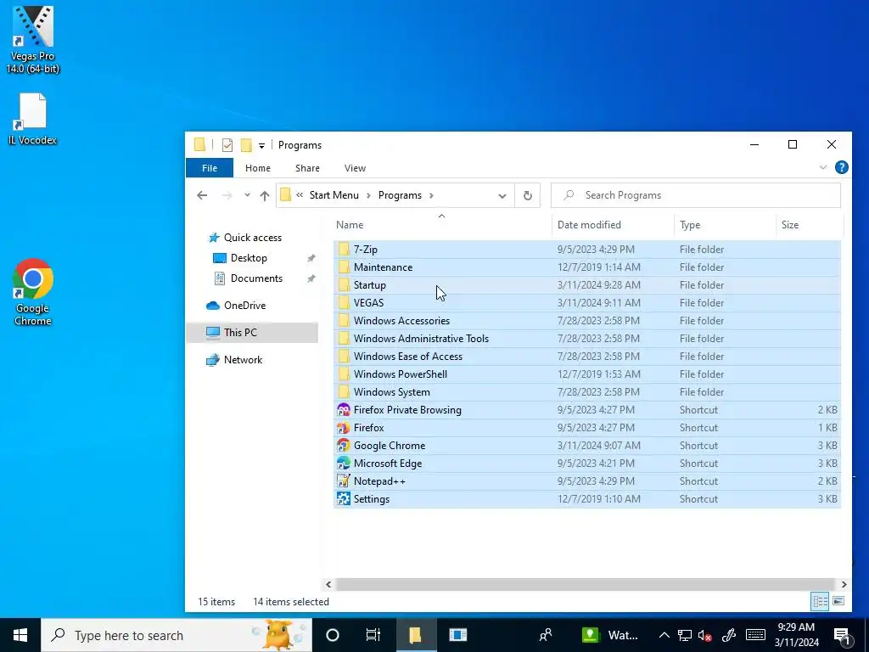869x652 pixels.
Task: Sort by Name column header
Action: tap(441, 224)
